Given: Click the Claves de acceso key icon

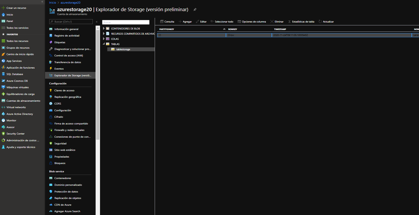Looking at the screenshot, I should pos(51,91).
